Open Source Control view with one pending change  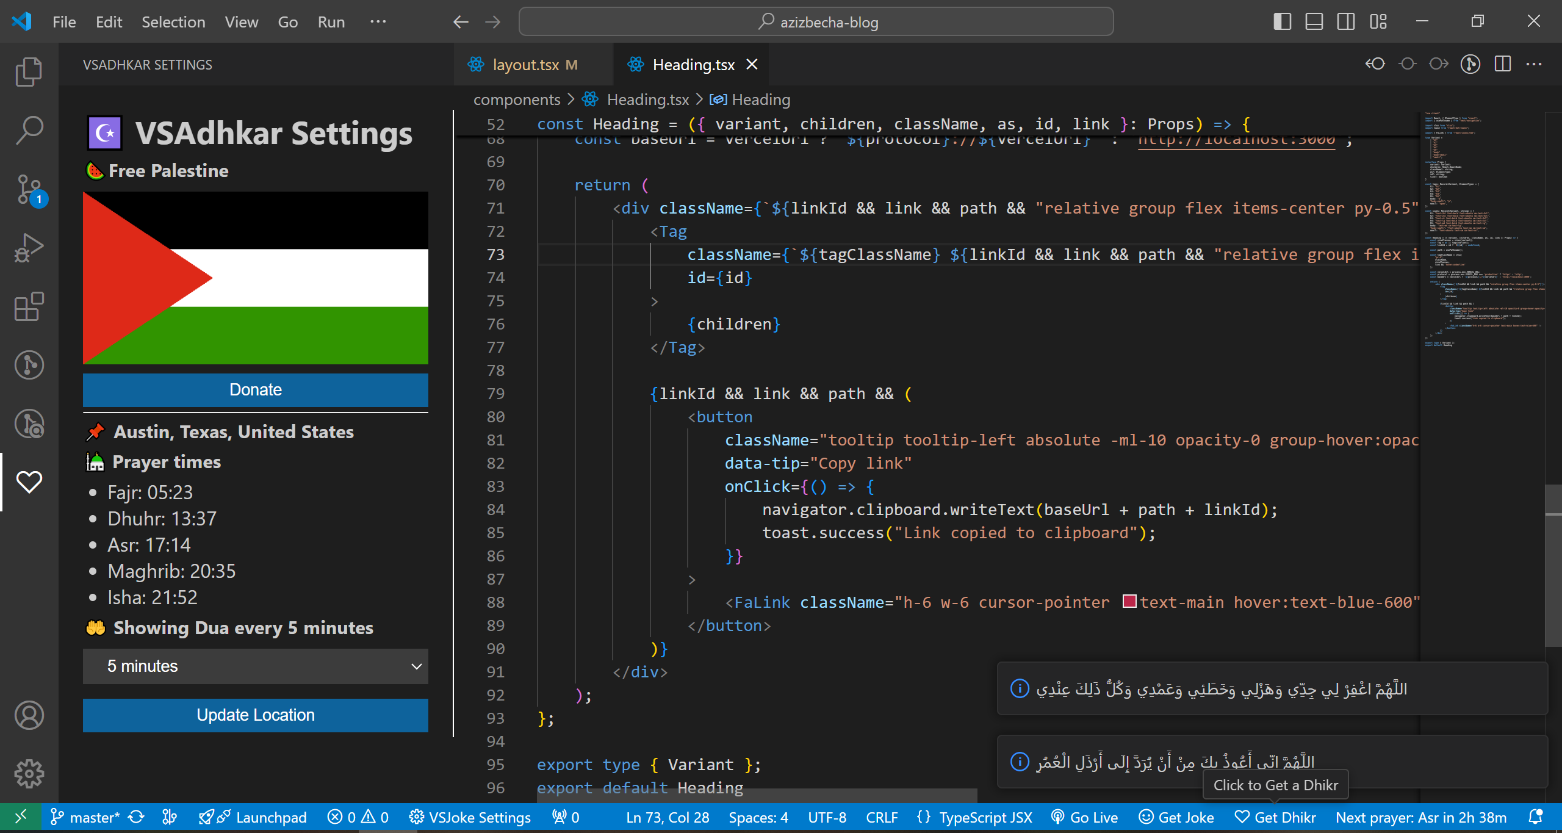[x=29, y=189]
